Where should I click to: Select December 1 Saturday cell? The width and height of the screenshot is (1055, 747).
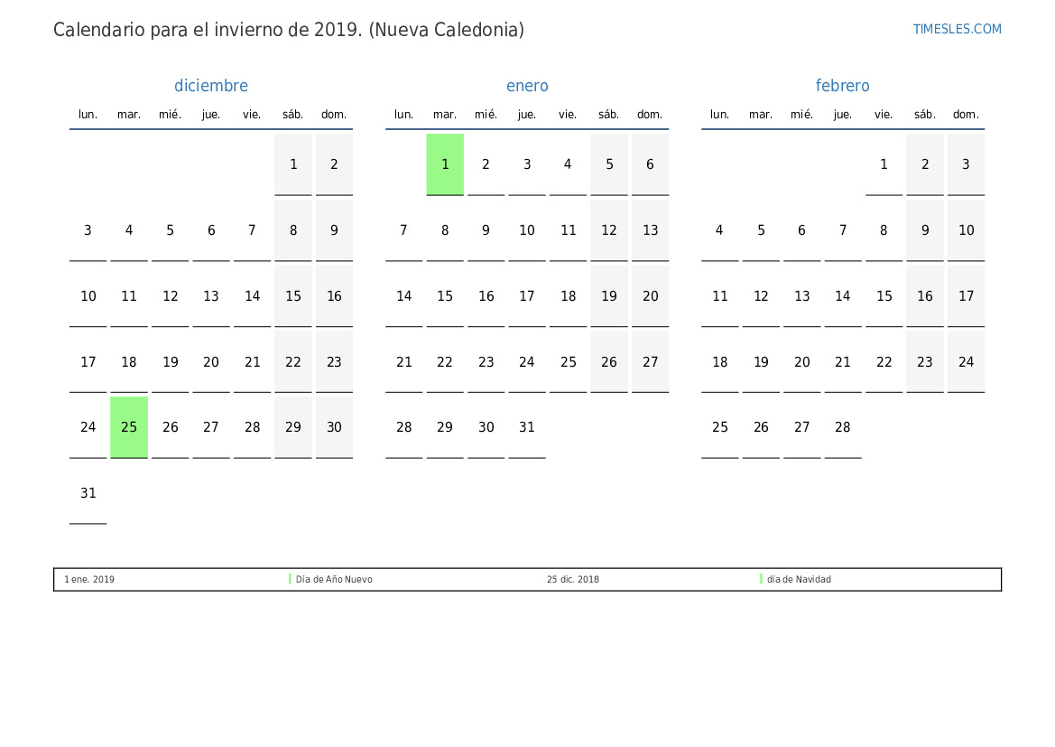click(293, 164)
